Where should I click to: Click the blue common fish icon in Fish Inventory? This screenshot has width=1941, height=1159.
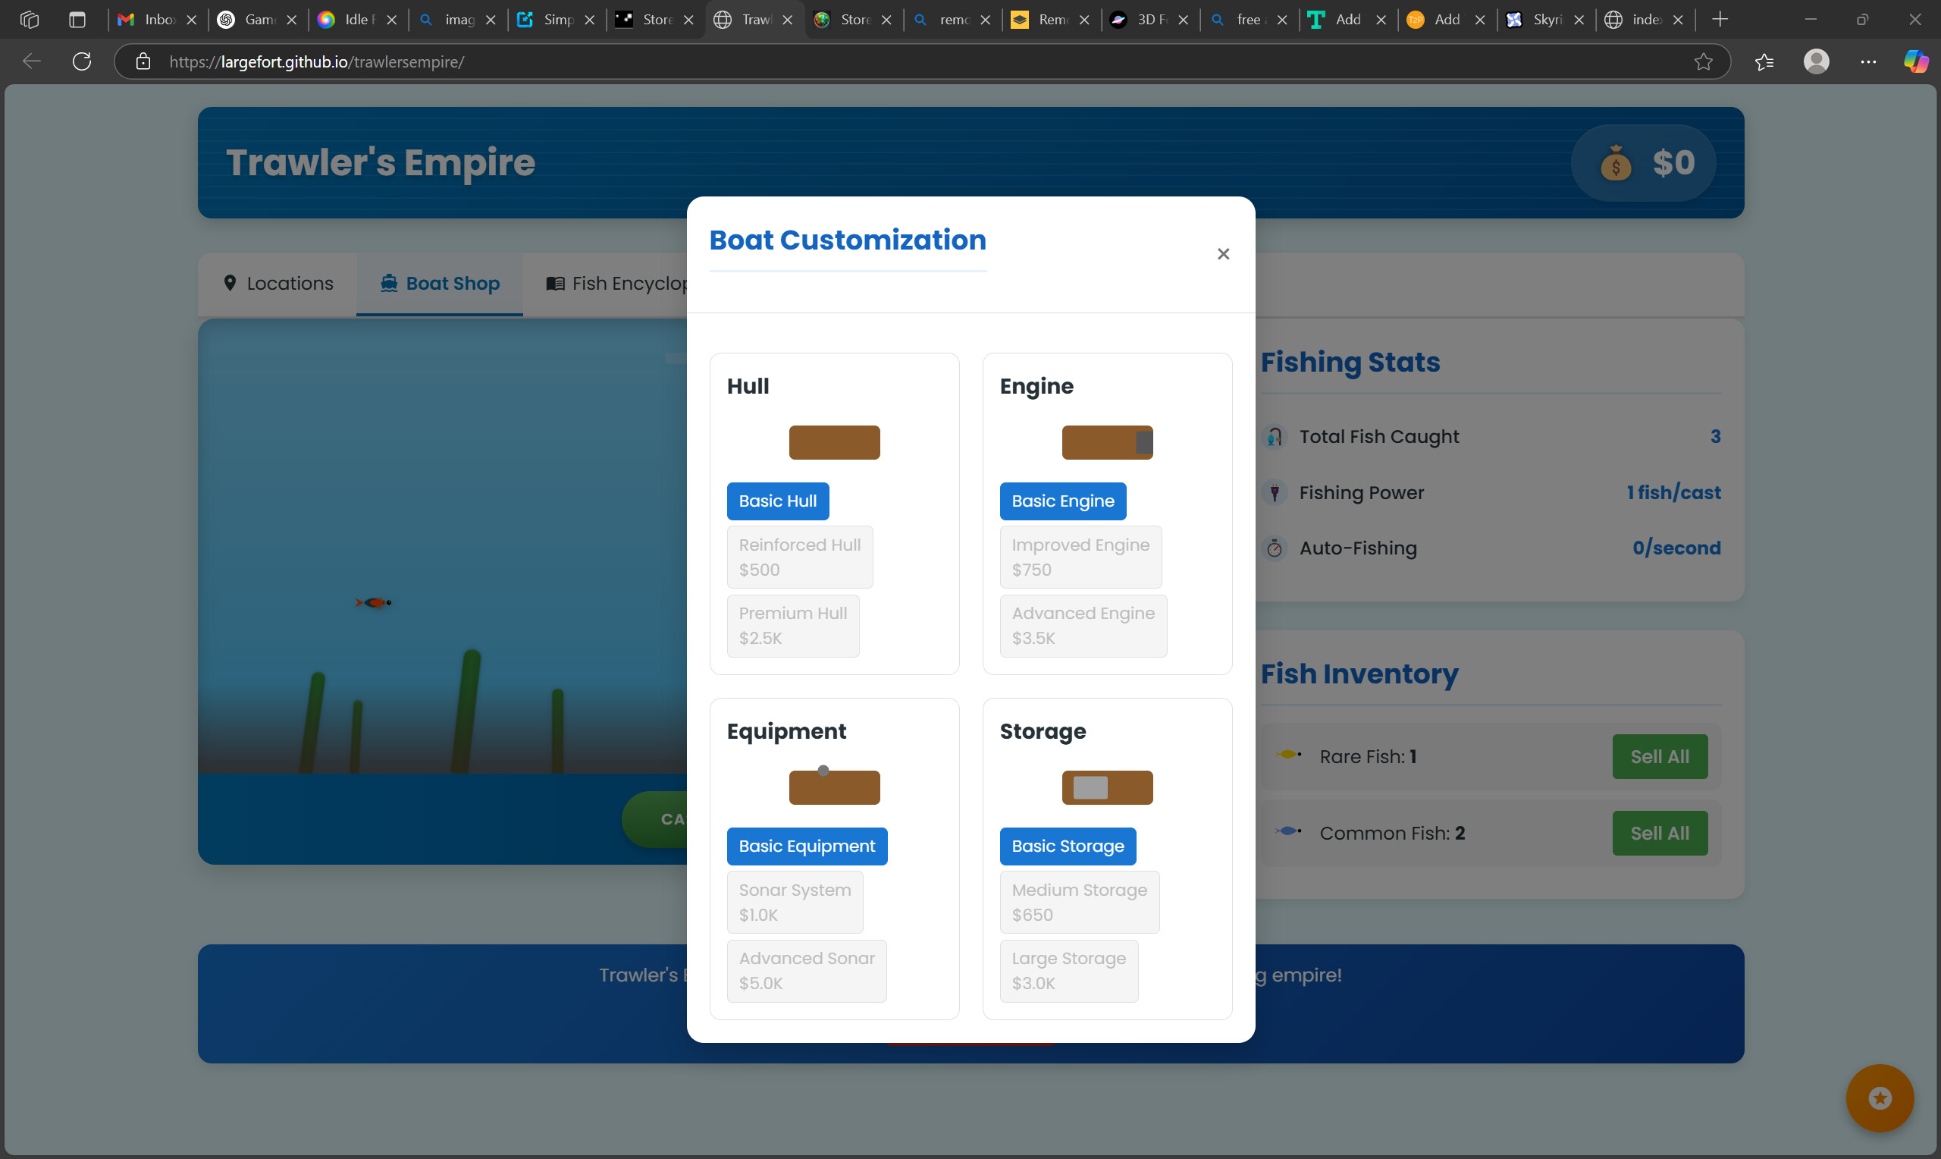tap(1288, 832)
